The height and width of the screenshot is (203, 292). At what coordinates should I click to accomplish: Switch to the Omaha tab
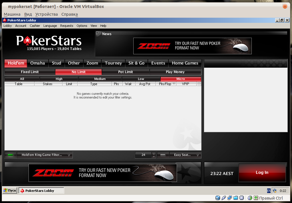pyautogui.click(x=38, y=63)
